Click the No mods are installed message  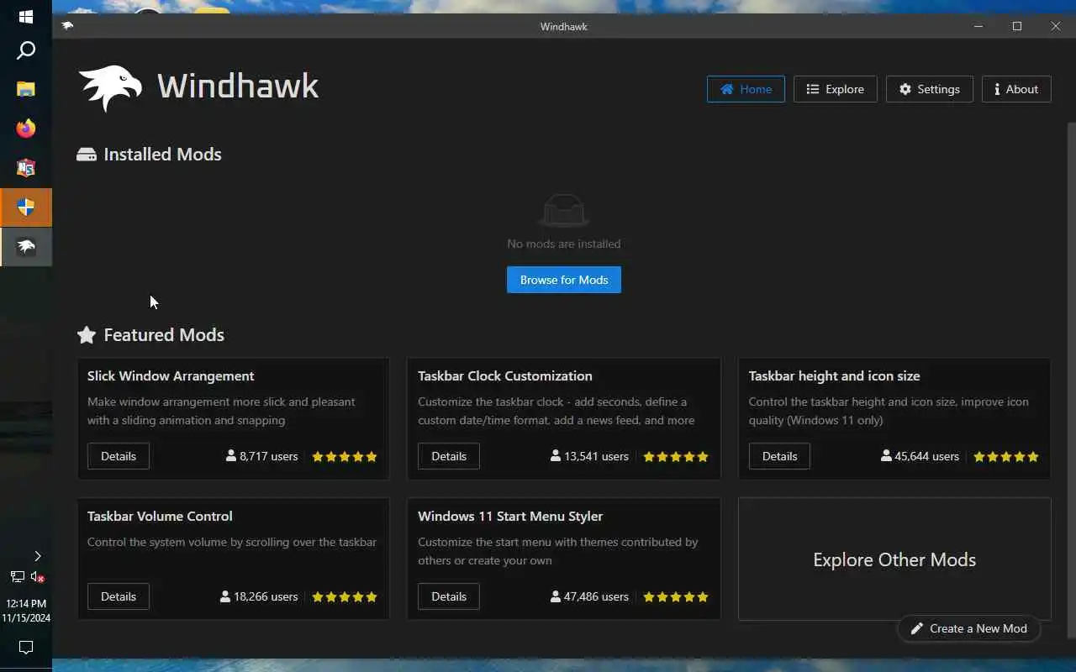coord(564,244)
